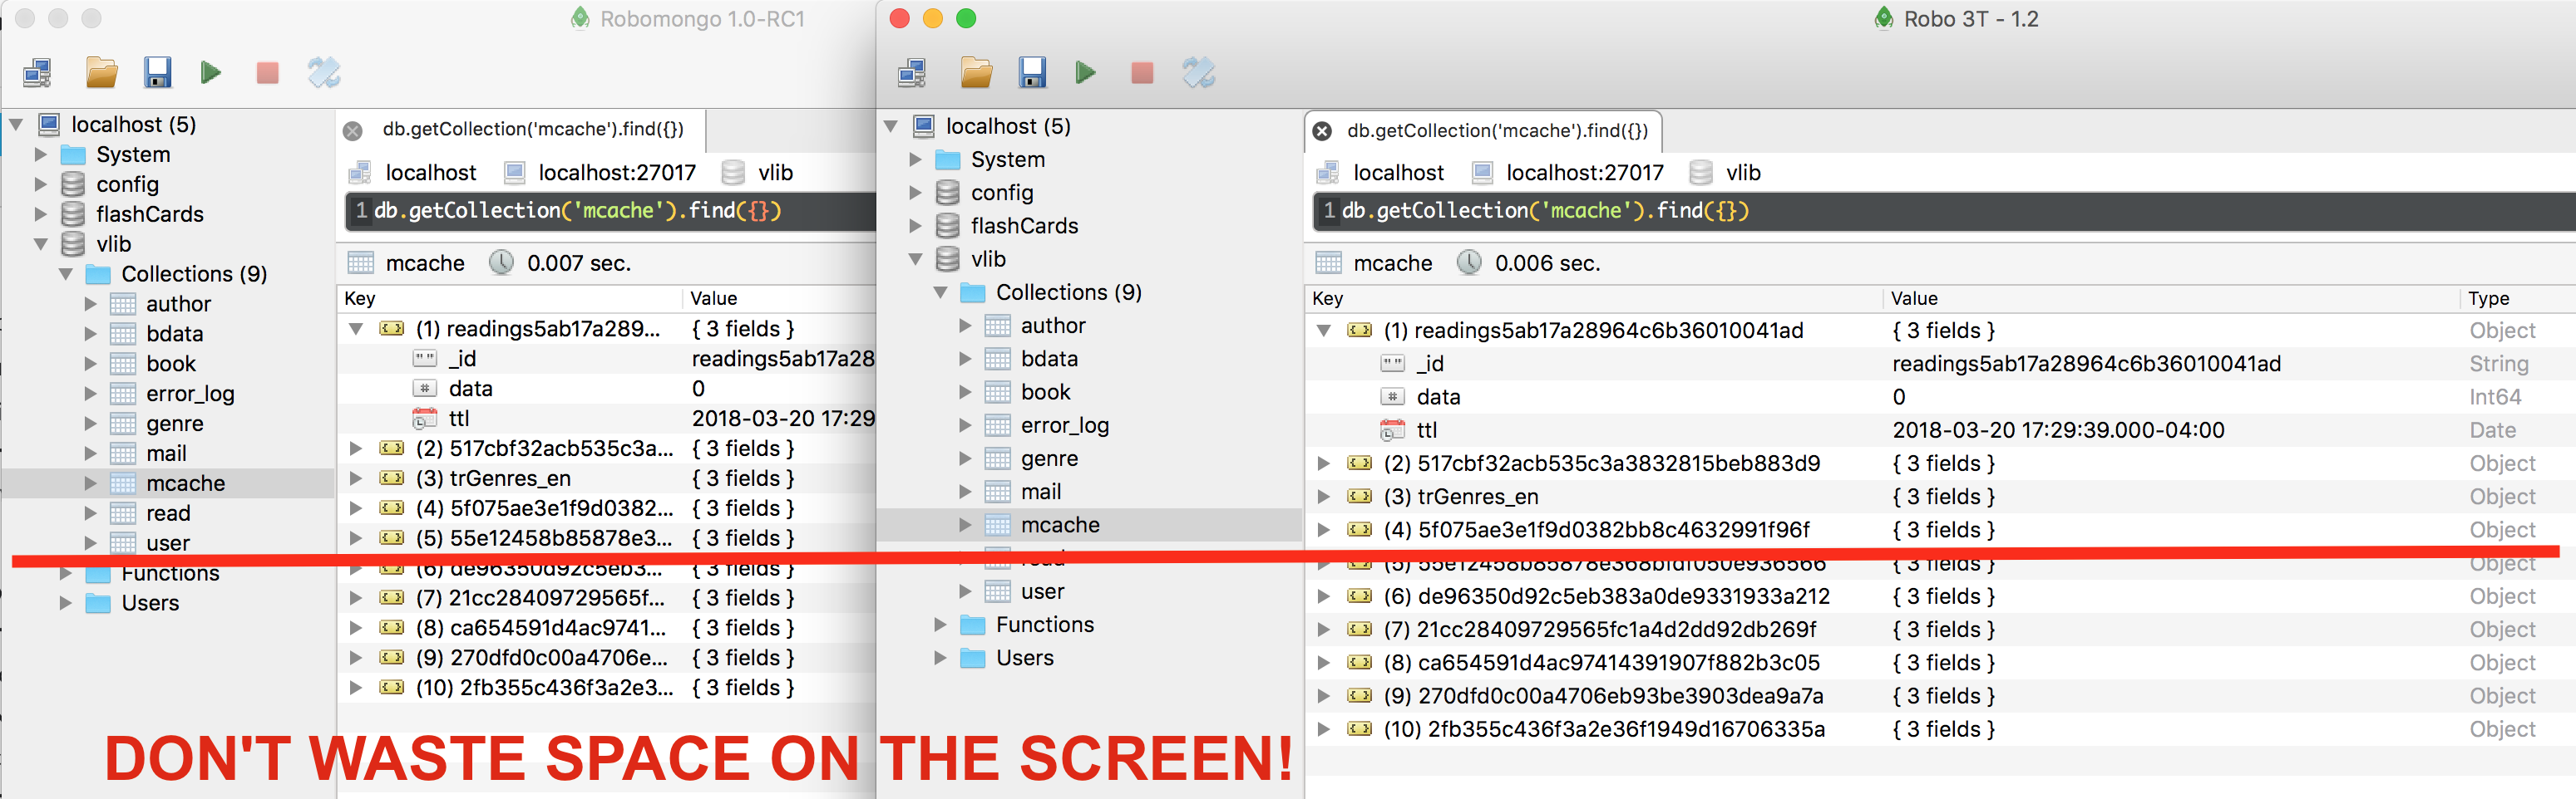The image size is (2576, 799).
Task: Click the vlib database icon
Action: click(x=946, y=257)
